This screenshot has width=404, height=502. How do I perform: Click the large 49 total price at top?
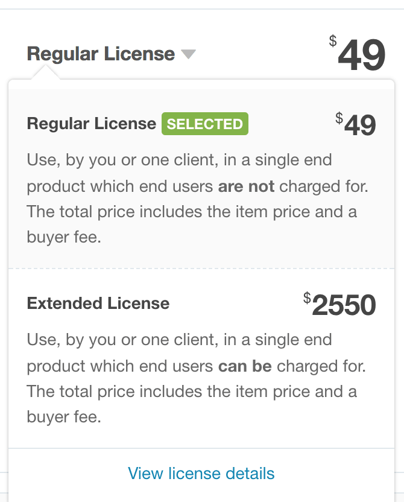(361, 56)
